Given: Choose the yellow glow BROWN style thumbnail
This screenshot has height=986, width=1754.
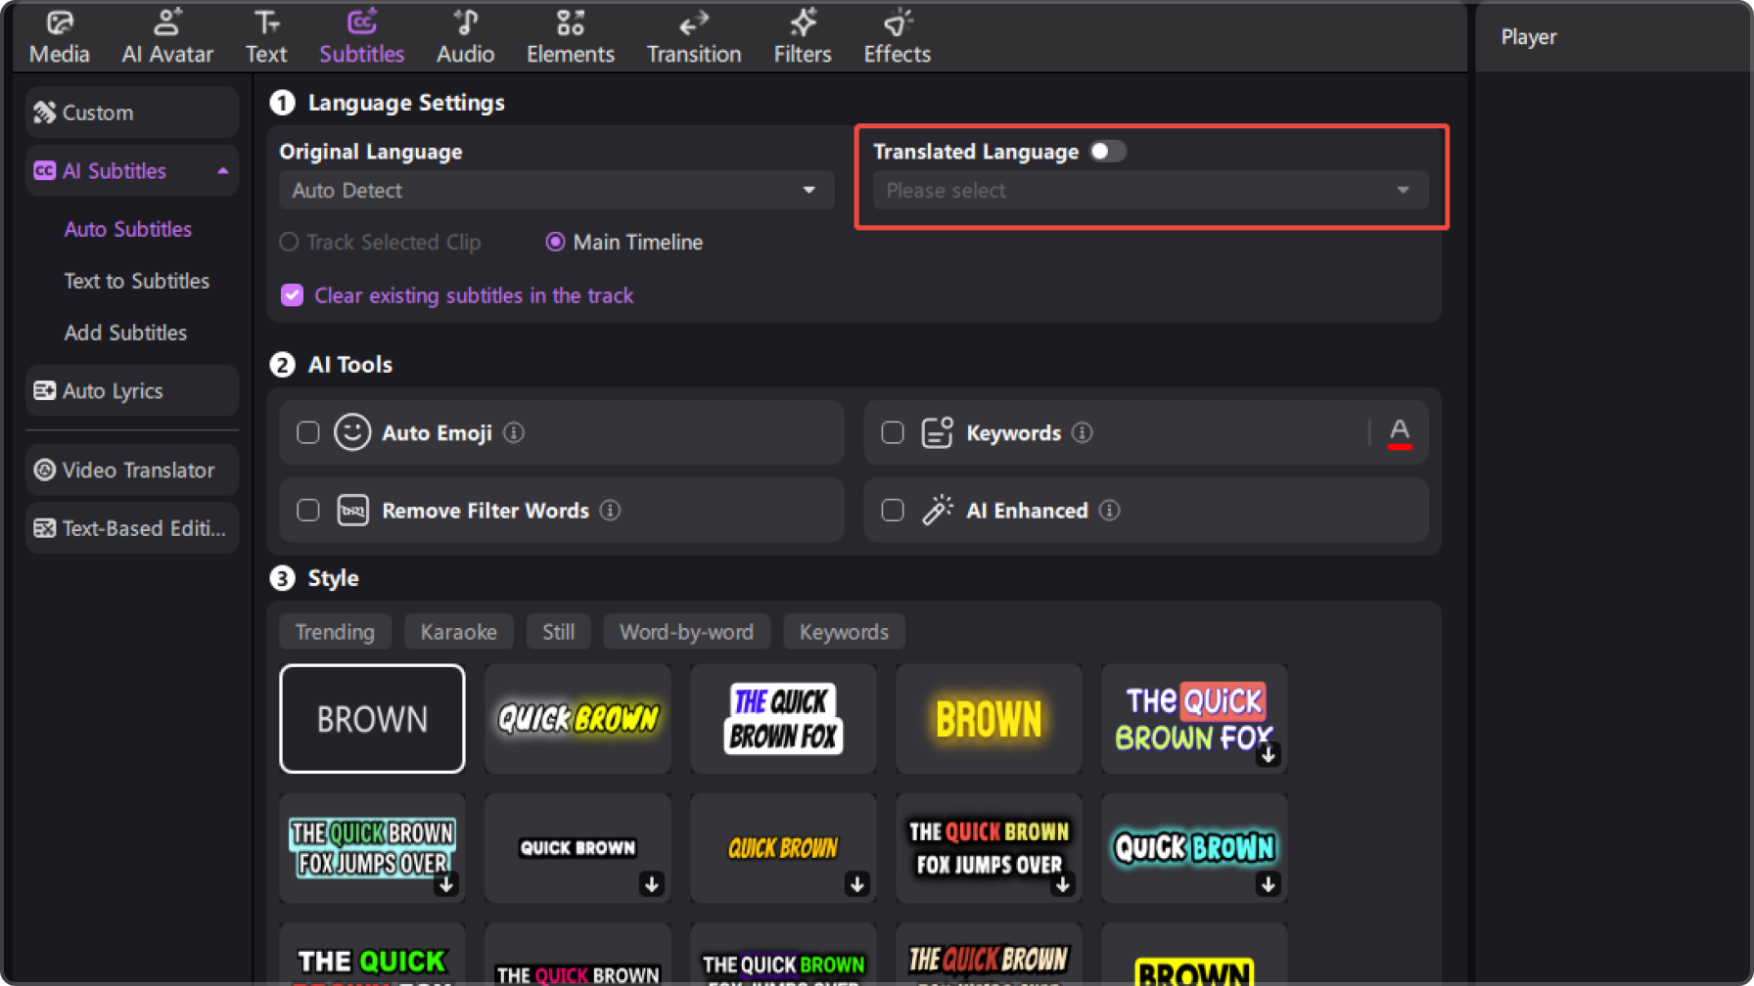Looking at the screenshot, I should 989,719.
